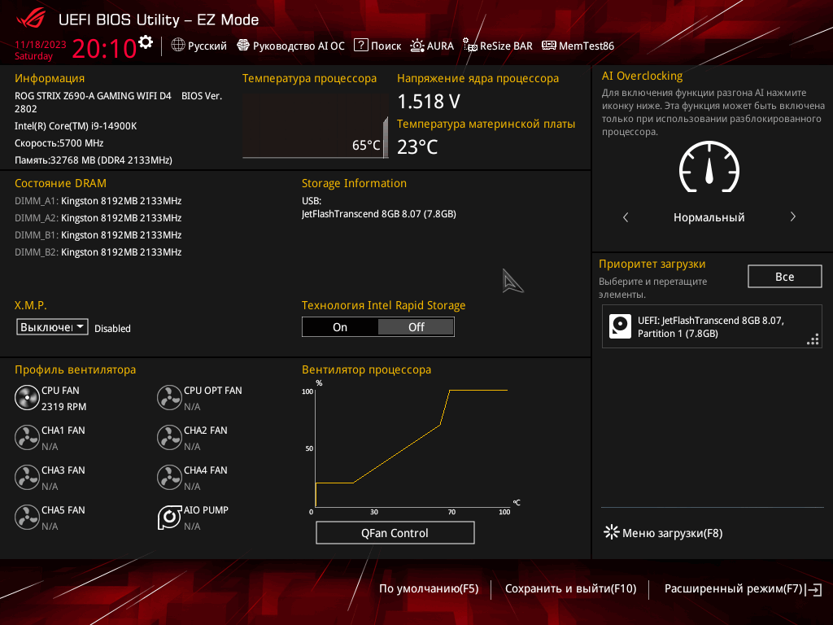Click the globe language icon
The image size is (833, 625).
click(x=178, y=46)
